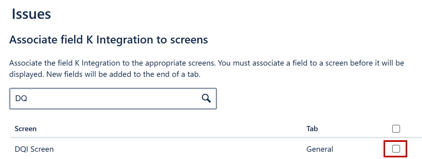Select the DQI Screen name in the table
This screenshot has height=159, width=422.
tap(34, 149)
